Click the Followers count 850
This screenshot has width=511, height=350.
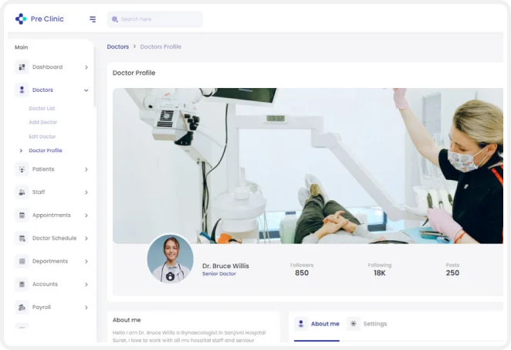(x=302, y=273)
